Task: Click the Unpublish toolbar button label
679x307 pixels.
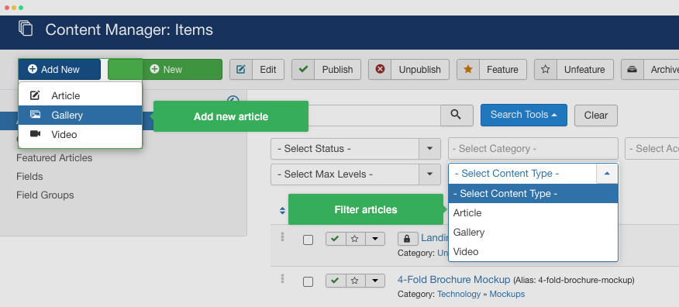Action: [x=419, y=69]
